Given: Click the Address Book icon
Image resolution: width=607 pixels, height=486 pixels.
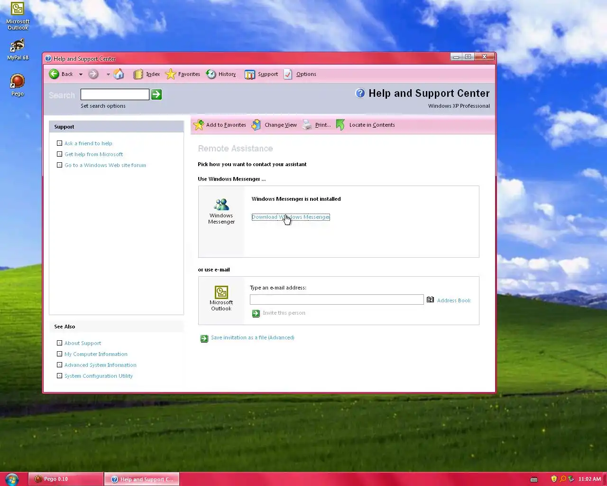Looking at the screenshot, I should 430,299.
